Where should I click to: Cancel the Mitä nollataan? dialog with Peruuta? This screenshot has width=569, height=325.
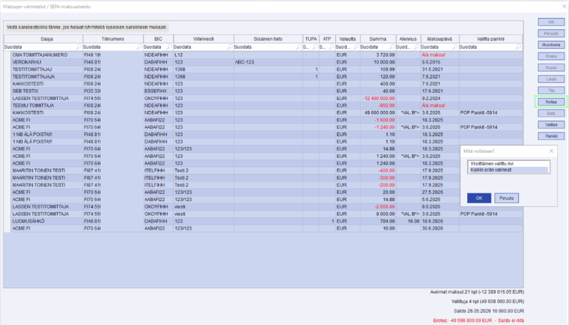[x=506, y=198]
